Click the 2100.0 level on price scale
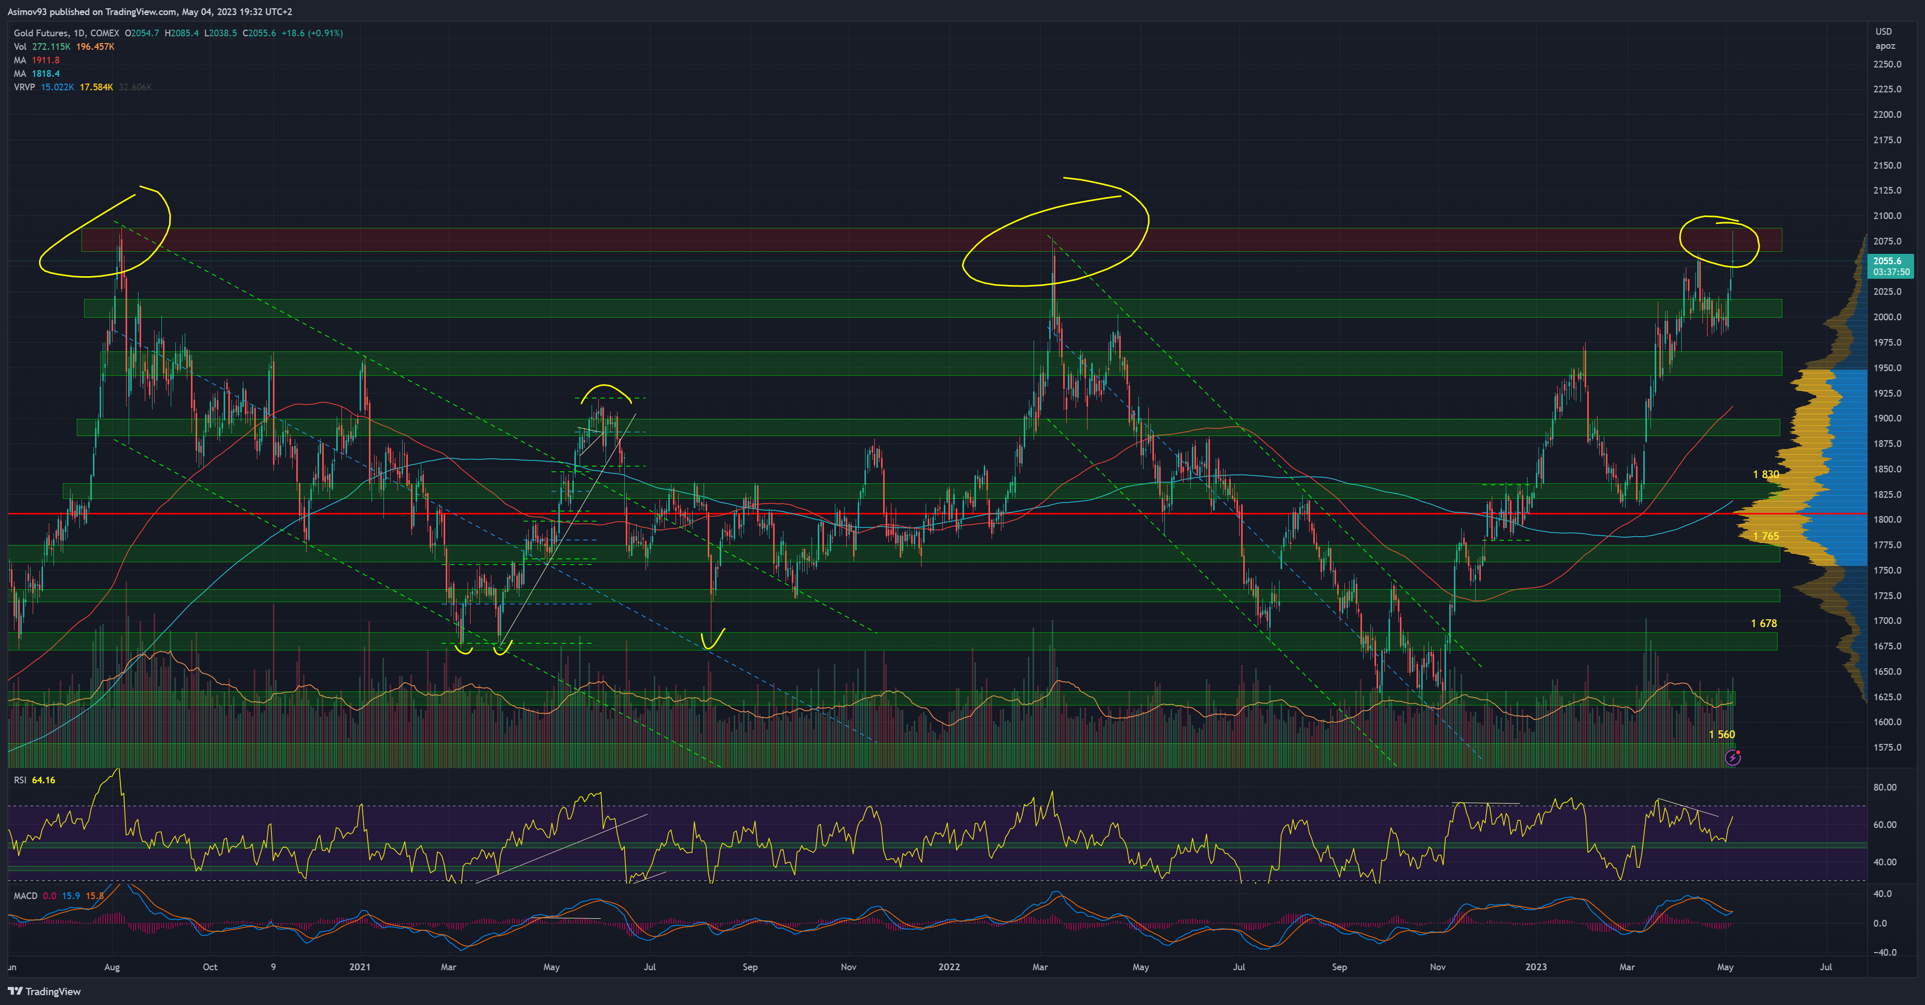The image size is (1925, 1005). [1887, 216]
